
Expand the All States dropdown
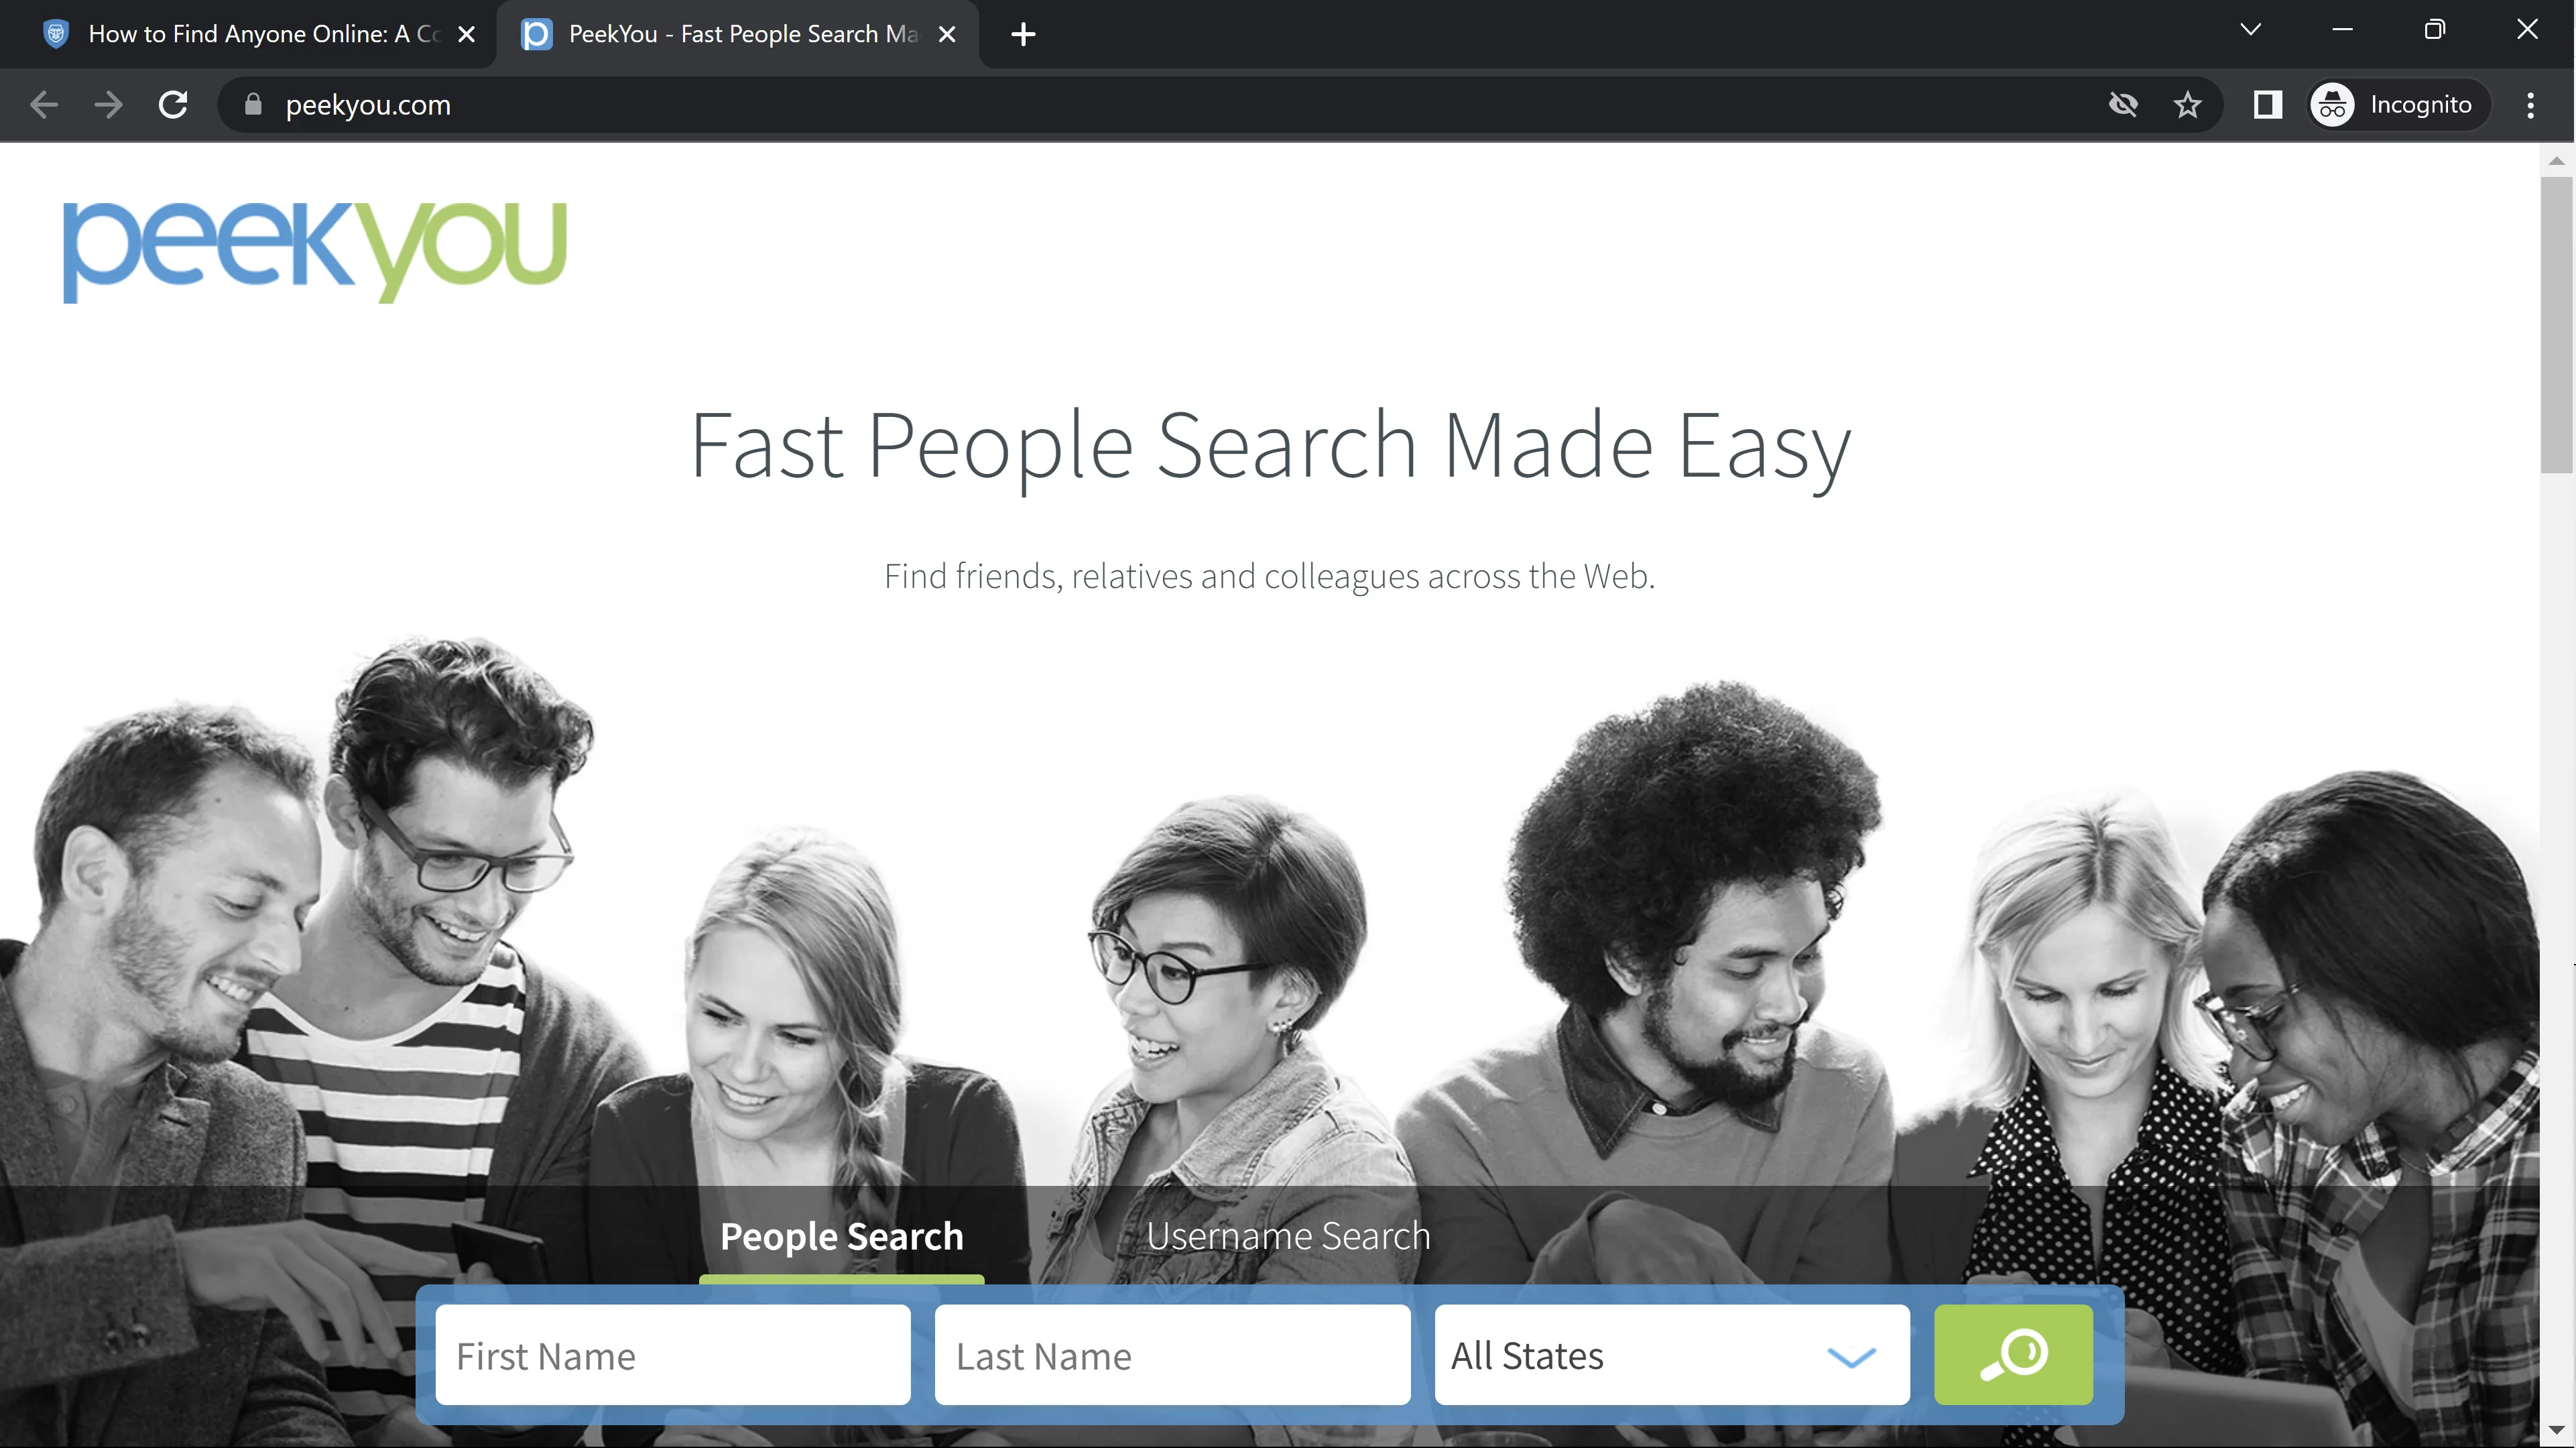coord(1670,1355)
